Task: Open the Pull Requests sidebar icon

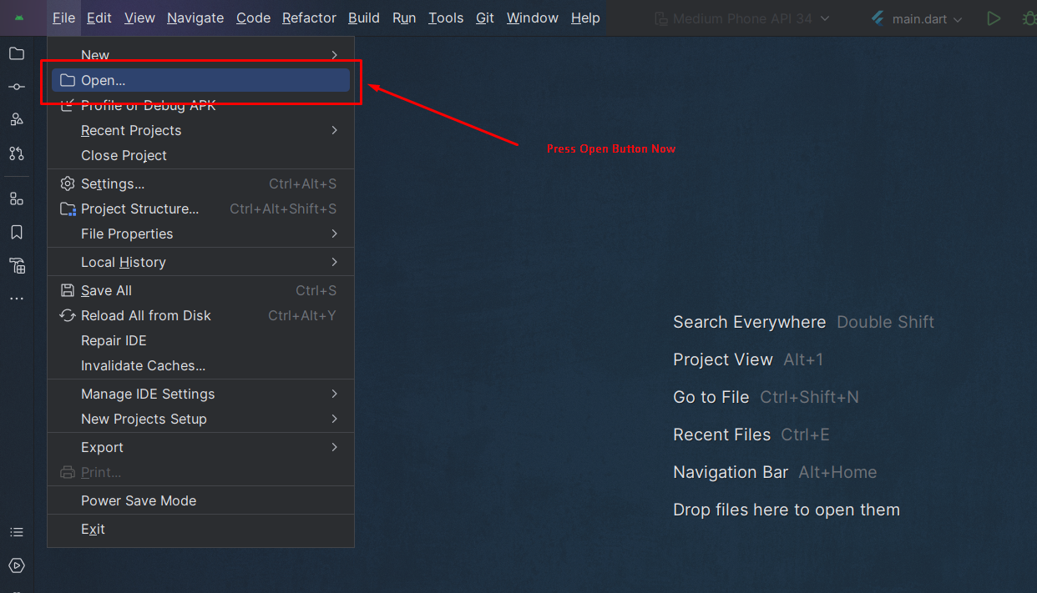Action: 17,153
